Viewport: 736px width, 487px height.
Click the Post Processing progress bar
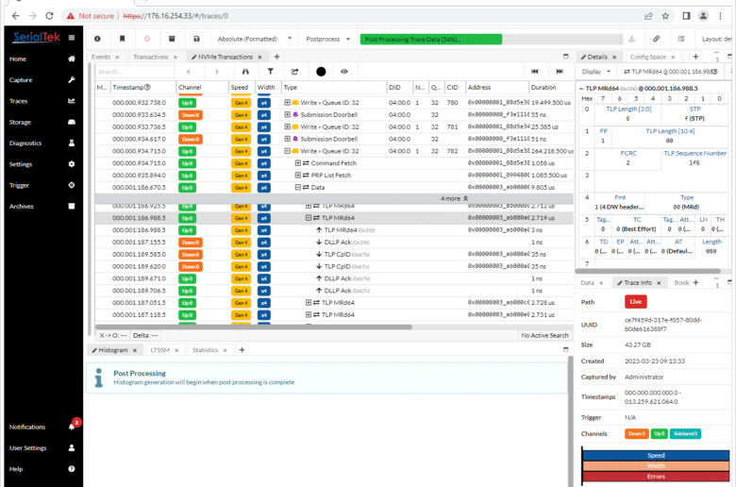click(491, 40)
